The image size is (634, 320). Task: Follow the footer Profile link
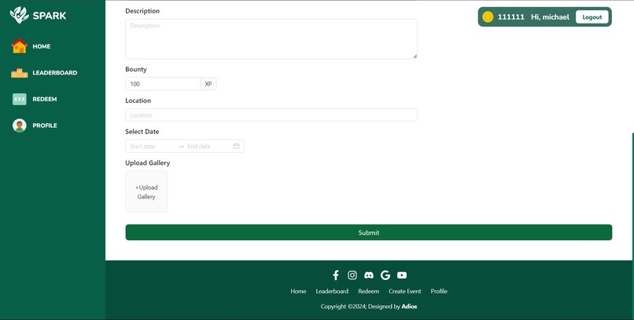point(439,292)
